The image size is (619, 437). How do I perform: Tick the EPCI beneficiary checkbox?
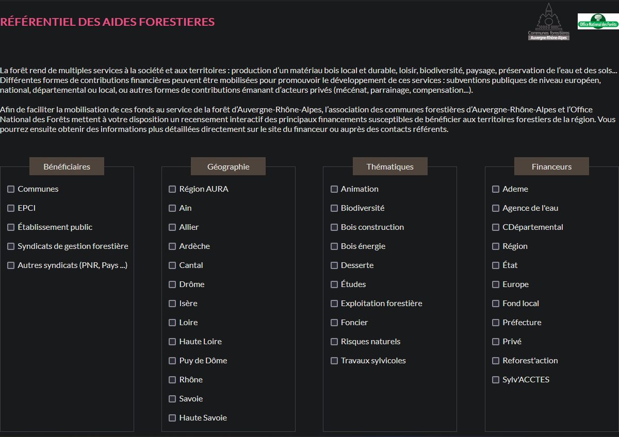[x=11, y=208]
